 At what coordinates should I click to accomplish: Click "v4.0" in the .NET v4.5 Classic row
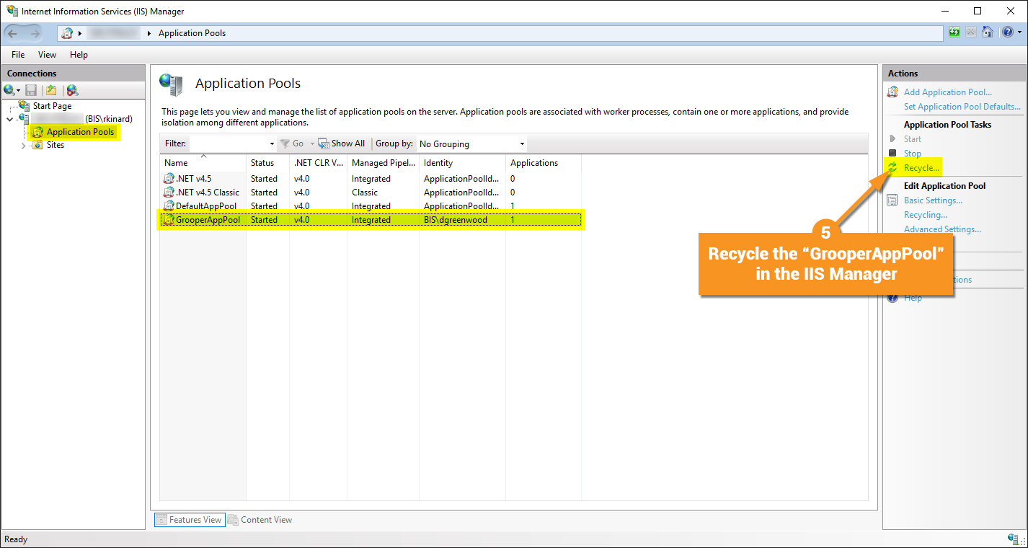point(302,193)
